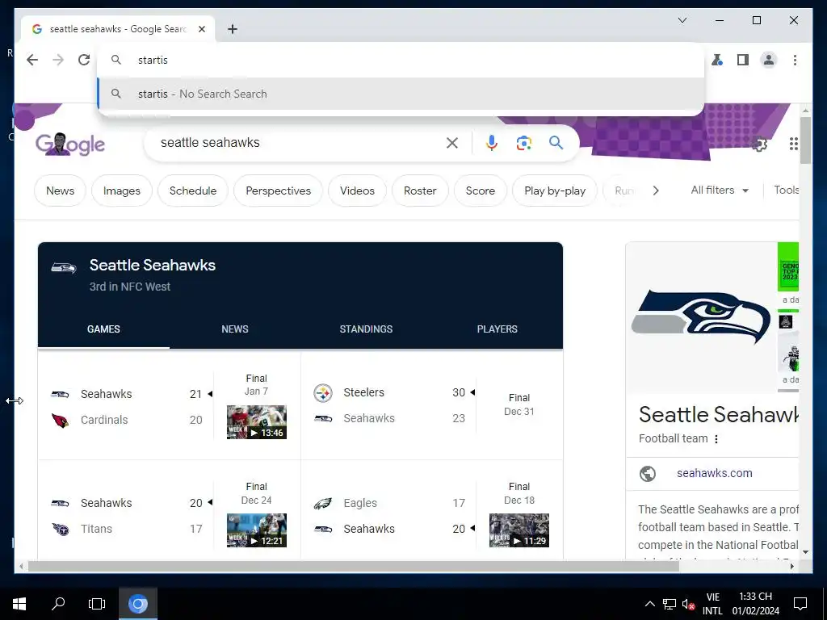The width and height of the screenshot is (827, 620).
Task: Open Windows taskbar search
Action: (x=58, y=604)
